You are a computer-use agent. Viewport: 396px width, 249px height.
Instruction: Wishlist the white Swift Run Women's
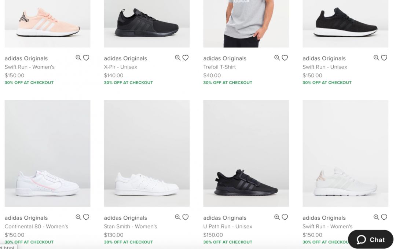pyautogui.click(x=384, y=217)
